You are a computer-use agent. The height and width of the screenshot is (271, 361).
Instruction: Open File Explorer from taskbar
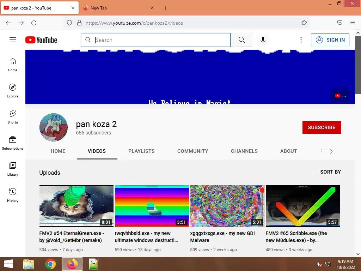(x=29, y=264)
